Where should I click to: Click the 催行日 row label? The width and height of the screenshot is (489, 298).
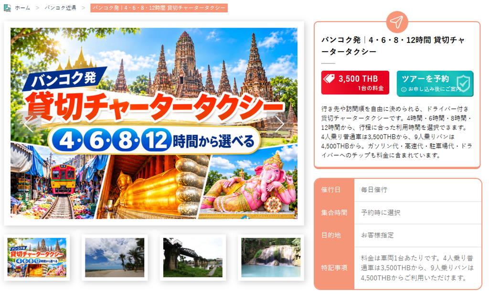331,190
